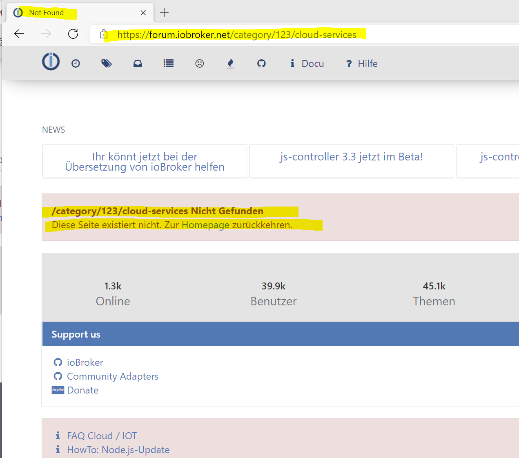This screenshot has width=519, height=458.
Task: Click the Support us panel header
Action: pos(281,334)
